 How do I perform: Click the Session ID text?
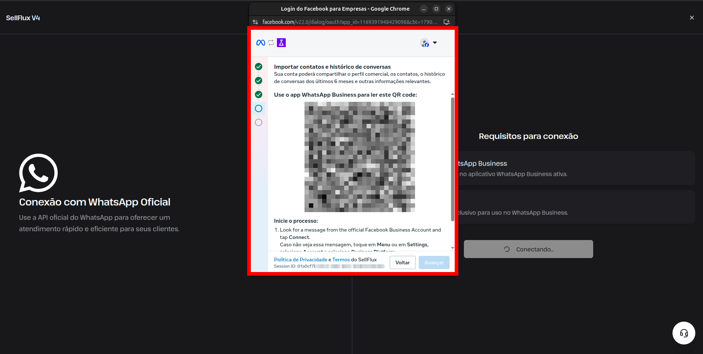click(x=329, y=266)
